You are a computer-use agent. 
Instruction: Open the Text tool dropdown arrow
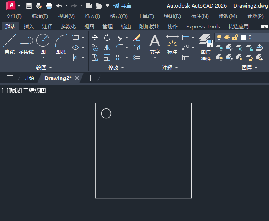155,58
